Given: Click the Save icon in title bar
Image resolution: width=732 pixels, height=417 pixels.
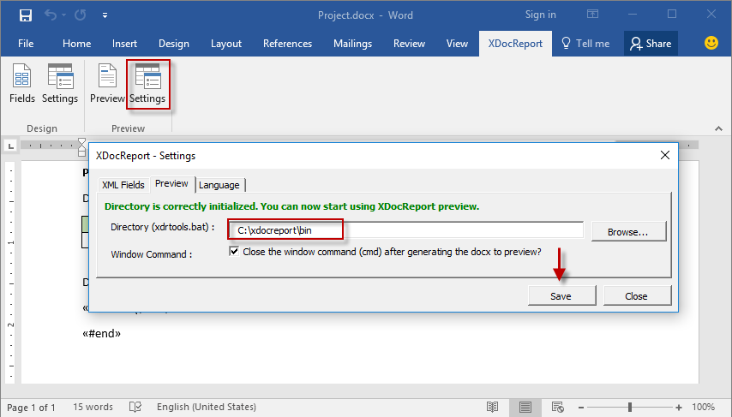Looking at the screenshot, I should point(26,15).
